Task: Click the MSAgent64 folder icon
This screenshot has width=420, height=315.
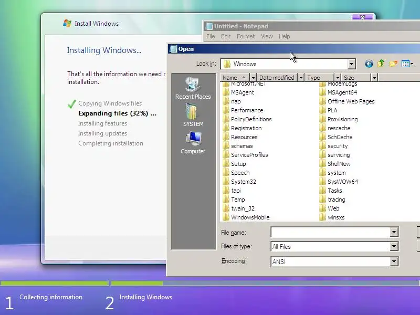Action: pos(322,92)
